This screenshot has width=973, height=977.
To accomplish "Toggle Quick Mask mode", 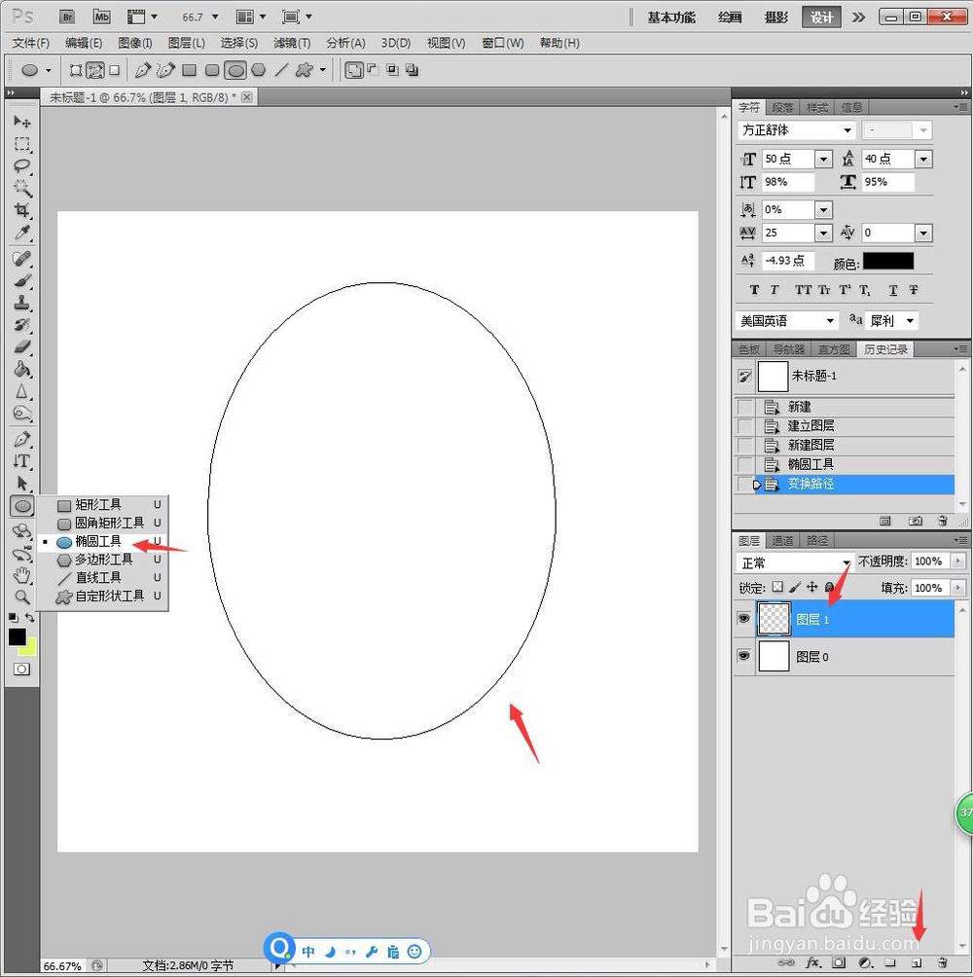I will 21,669.
